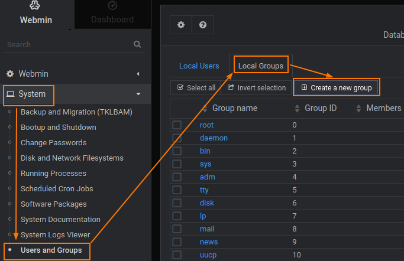Type in the sidebar Search field
The image size is (404, 261).
pos(65,44)
